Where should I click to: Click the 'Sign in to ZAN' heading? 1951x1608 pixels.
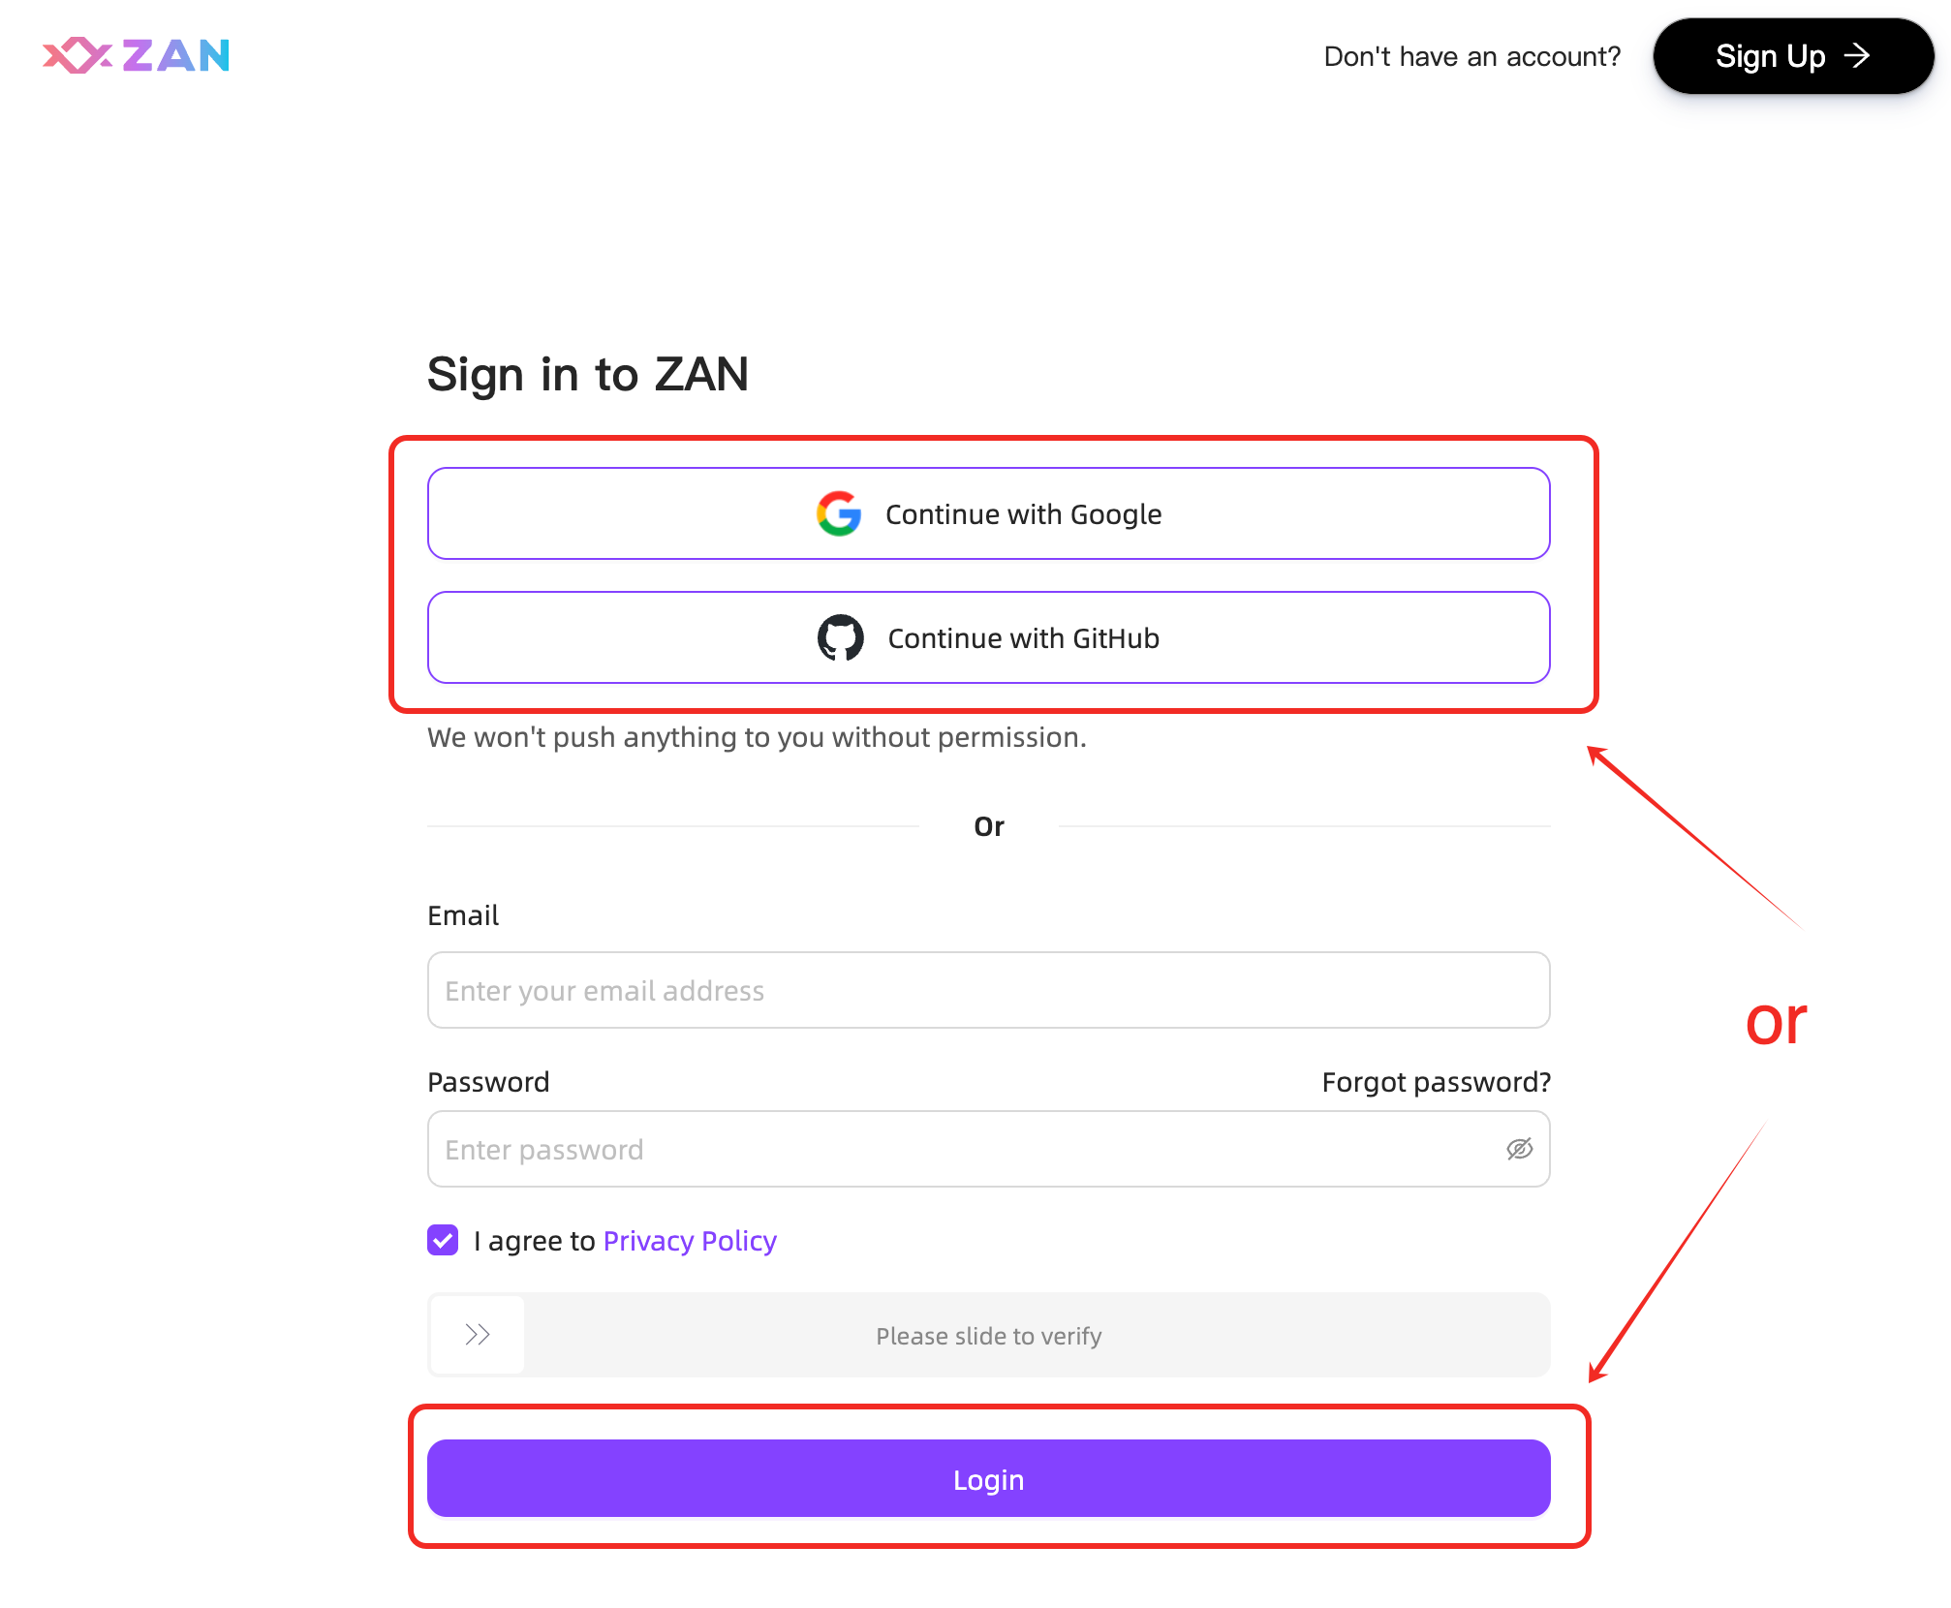tap(587, 374)
